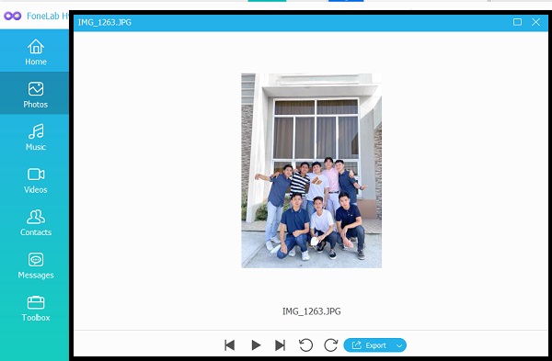Viewport: 552px width, 361px height.
Task: Open the Toolbox sidebar item
Action: (x=35, y=309)
